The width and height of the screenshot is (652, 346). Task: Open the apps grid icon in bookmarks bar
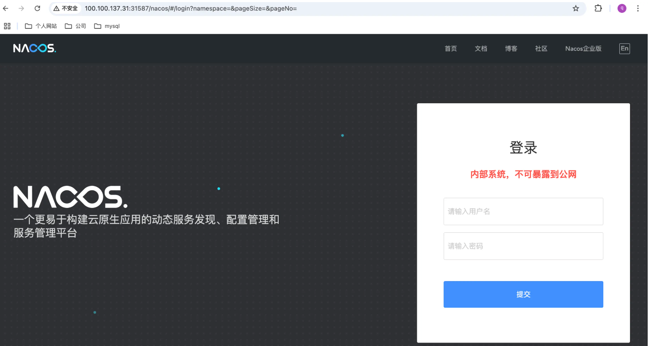[x=7, y=26]
